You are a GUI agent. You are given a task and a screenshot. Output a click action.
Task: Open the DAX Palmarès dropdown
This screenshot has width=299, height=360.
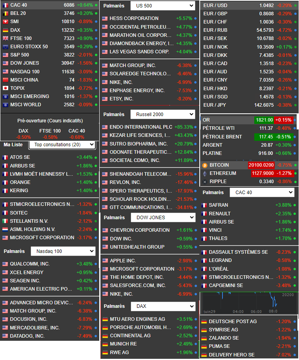(x=163, y=306)
